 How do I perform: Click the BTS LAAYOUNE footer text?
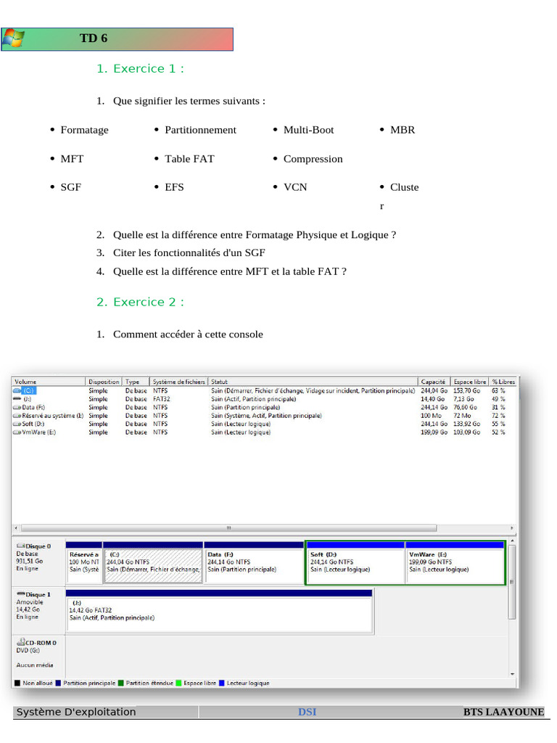(x=503, y=712)
